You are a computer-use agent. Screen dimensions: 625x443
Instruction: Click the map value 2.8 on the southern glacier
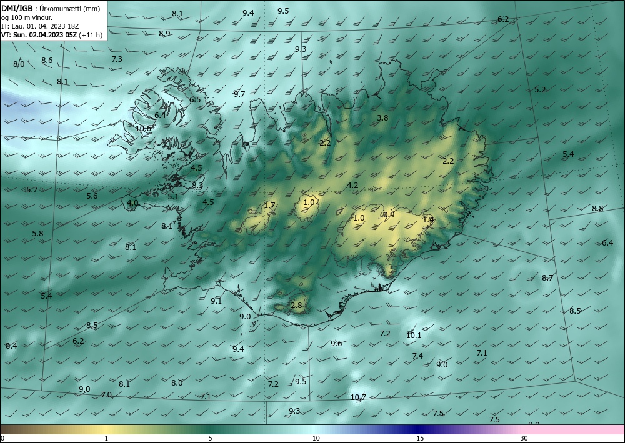coord(296,306)
